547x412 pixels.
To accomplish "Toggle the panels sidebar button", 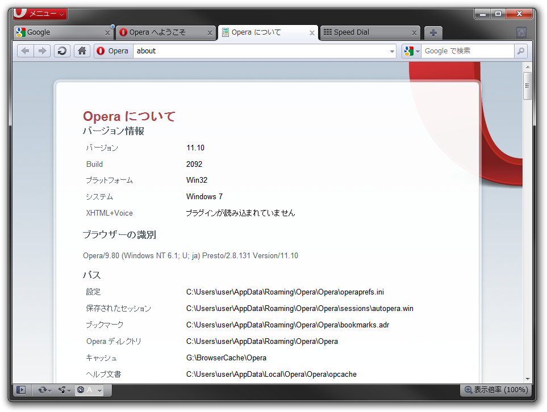I will [21, 390].
